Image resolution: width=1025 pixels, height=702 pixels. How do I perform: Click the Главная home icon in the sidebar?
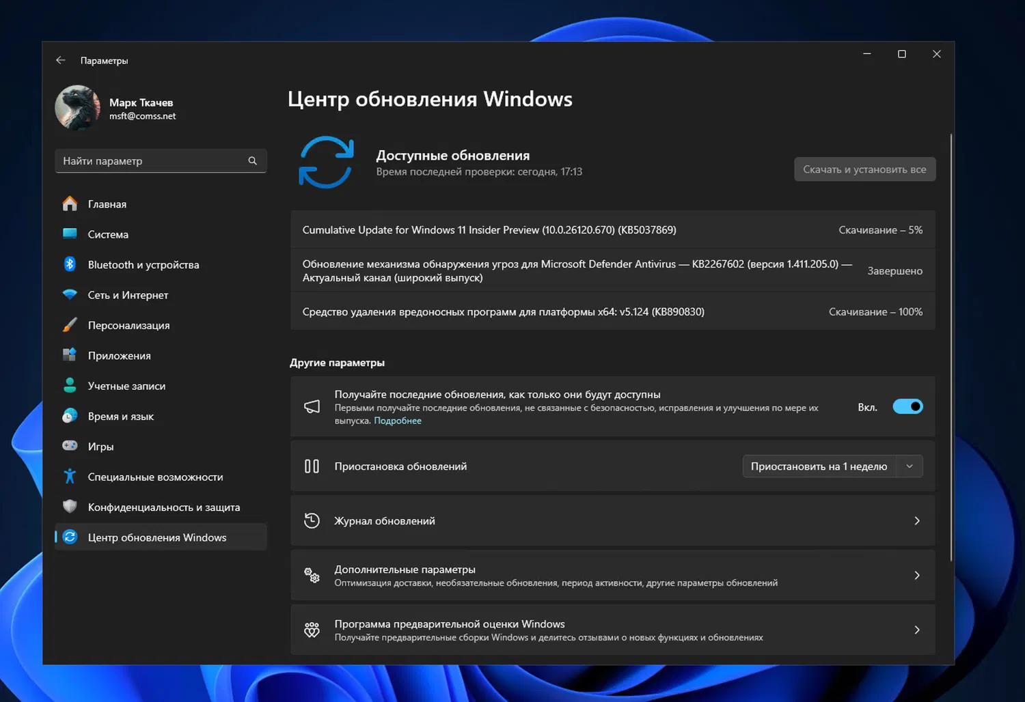[x=70, y=204]
